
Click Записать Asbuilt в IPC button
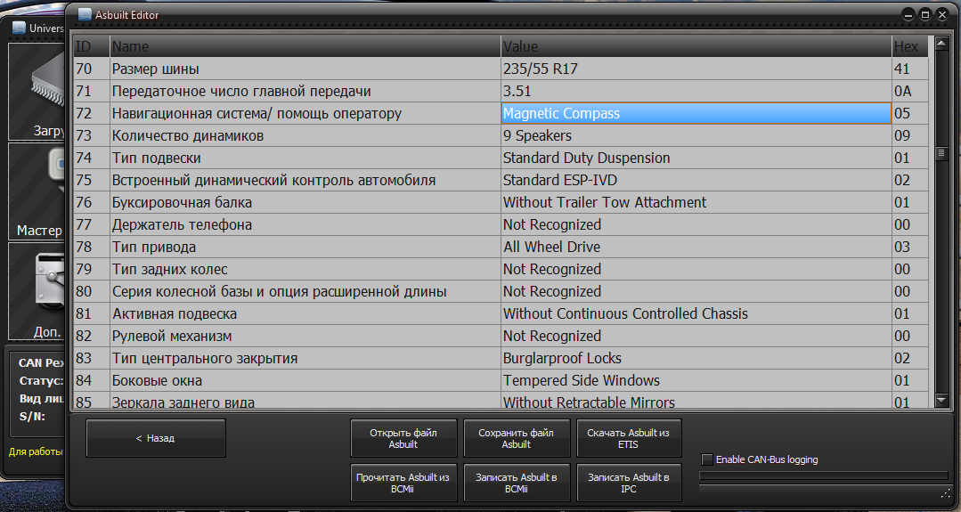click(628, 483)
